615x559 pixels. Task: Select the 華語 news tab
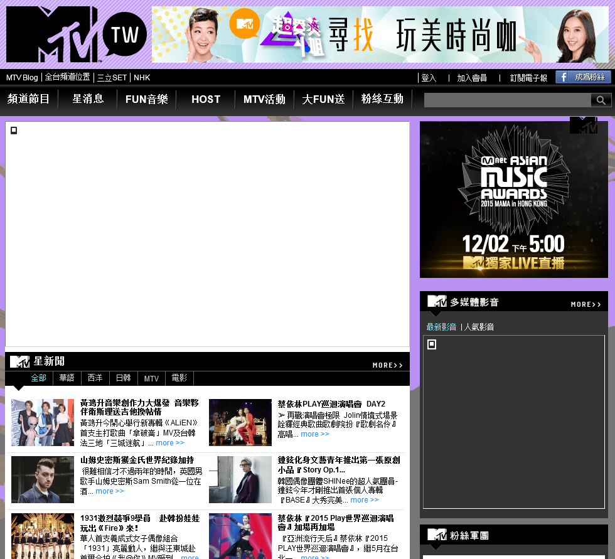pyautogui.click(x=67, y=378)
